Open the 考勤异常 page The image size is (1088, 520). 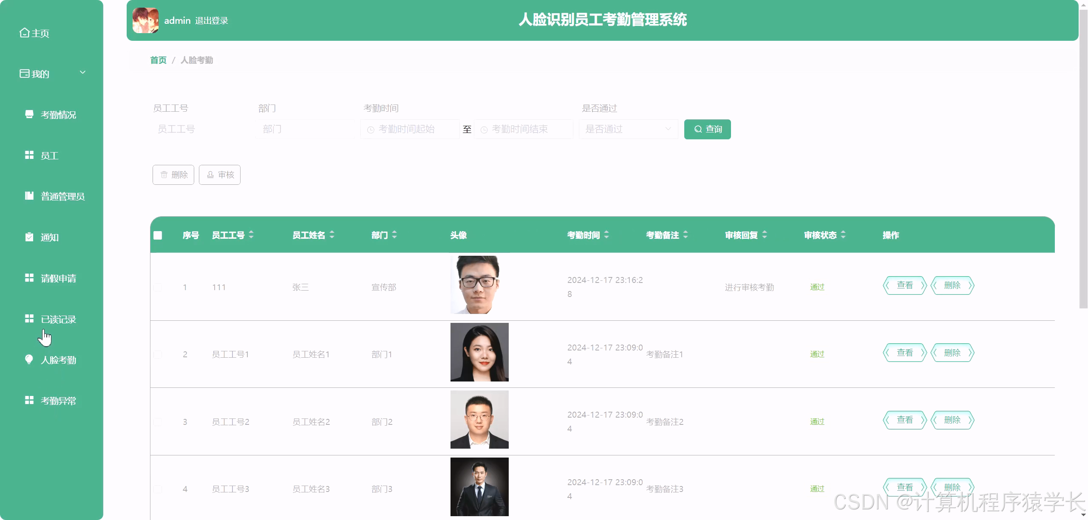point(58,400)
